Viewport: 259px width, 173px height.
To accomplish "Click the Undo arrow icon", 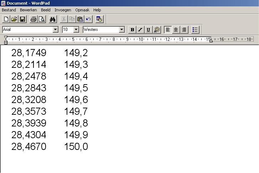I will tap(88, 19).
